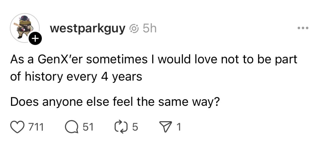The height and width of the screenshot is (145, 322).
Task: Visit the westparkguy username link
Action: coord(88,29)
